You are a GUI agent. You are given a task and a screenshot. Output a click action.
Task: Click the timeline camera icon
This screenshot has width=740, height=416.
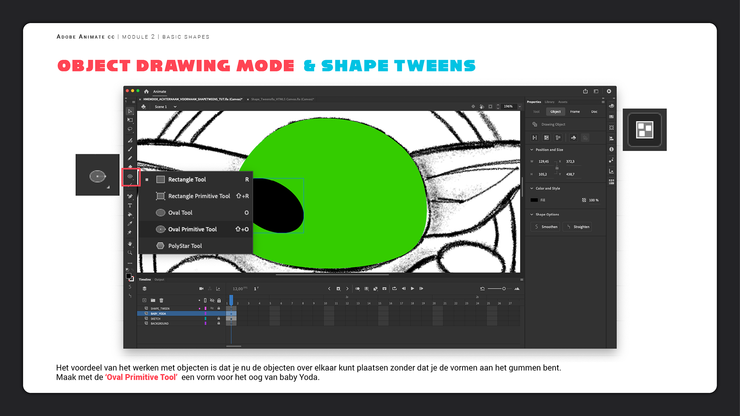coord(201,289)
